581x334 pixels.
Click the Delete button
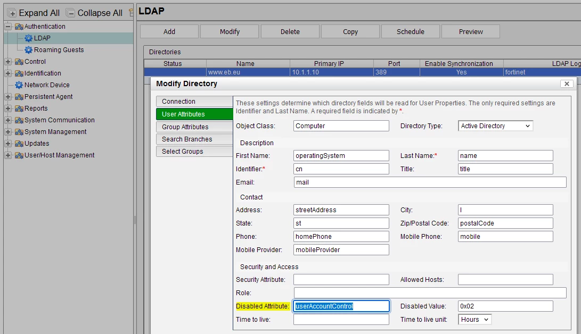(x=290, y=32)
